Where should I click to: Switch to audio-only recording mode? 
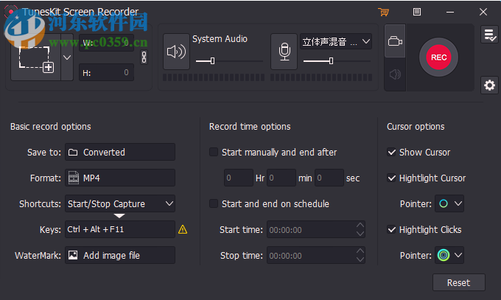(x=395, y=74)
